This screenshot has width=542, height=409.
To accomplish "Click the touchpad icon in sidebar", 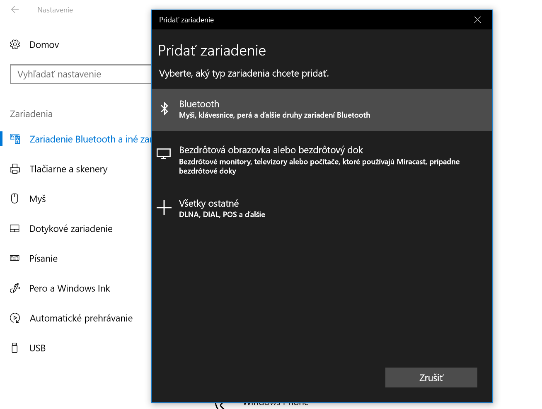I will click(x=15, y=228).
